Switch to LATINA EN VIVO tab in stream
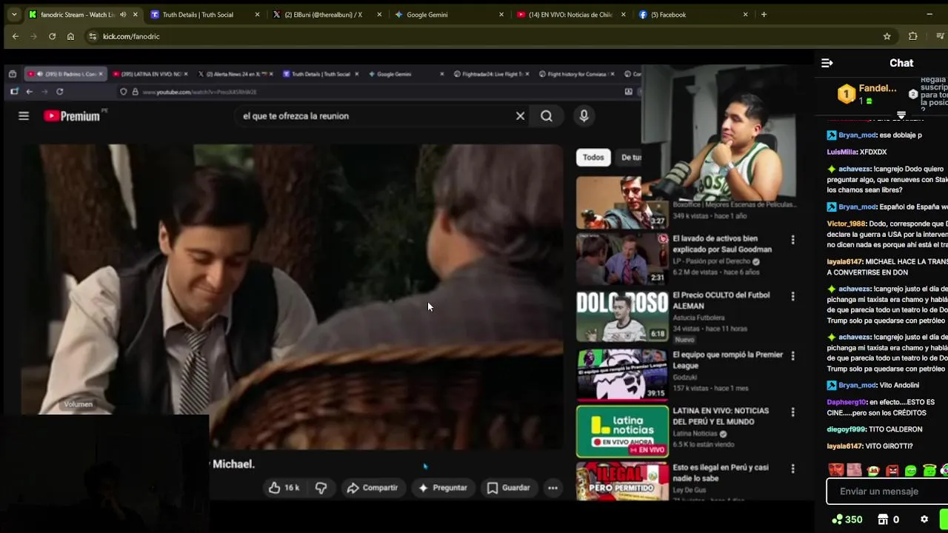 point(150,74)
